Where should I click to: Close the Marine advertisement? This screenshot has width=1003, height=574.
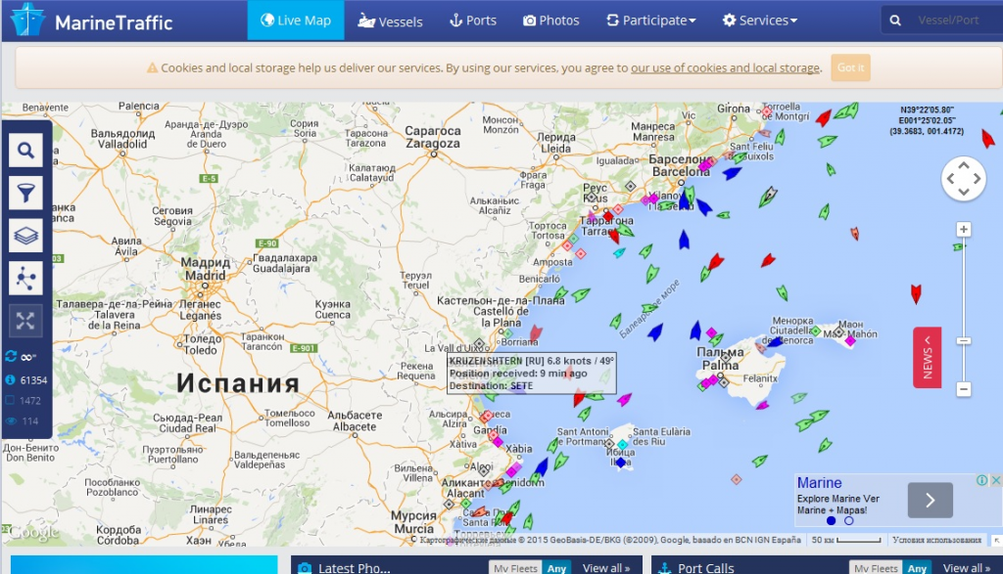(996, 480)
